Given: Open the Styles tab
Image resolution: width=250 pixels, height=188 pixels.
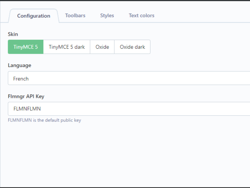Looking at the screenshot, I should point(107,16).
